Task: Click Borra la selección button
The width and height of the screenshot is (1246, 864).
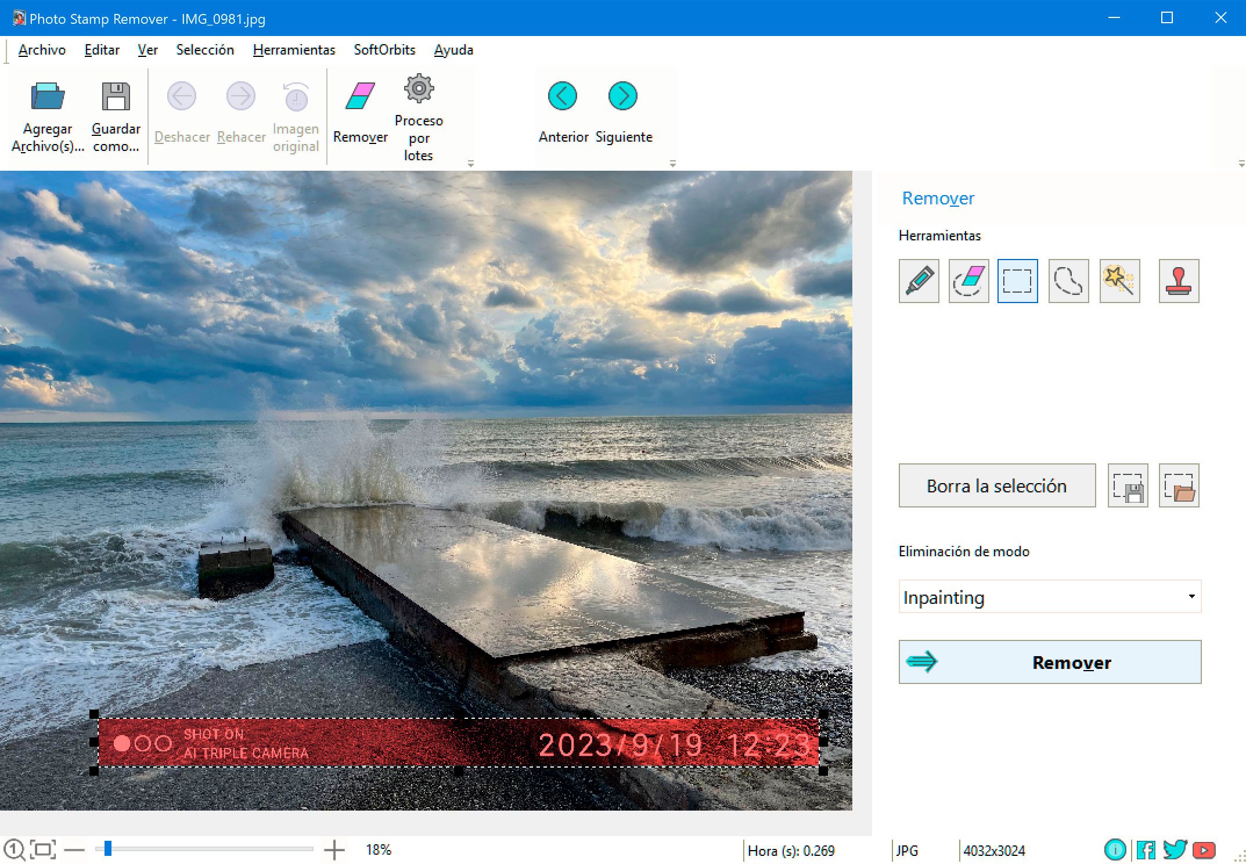Action: (x=997, y=485)
